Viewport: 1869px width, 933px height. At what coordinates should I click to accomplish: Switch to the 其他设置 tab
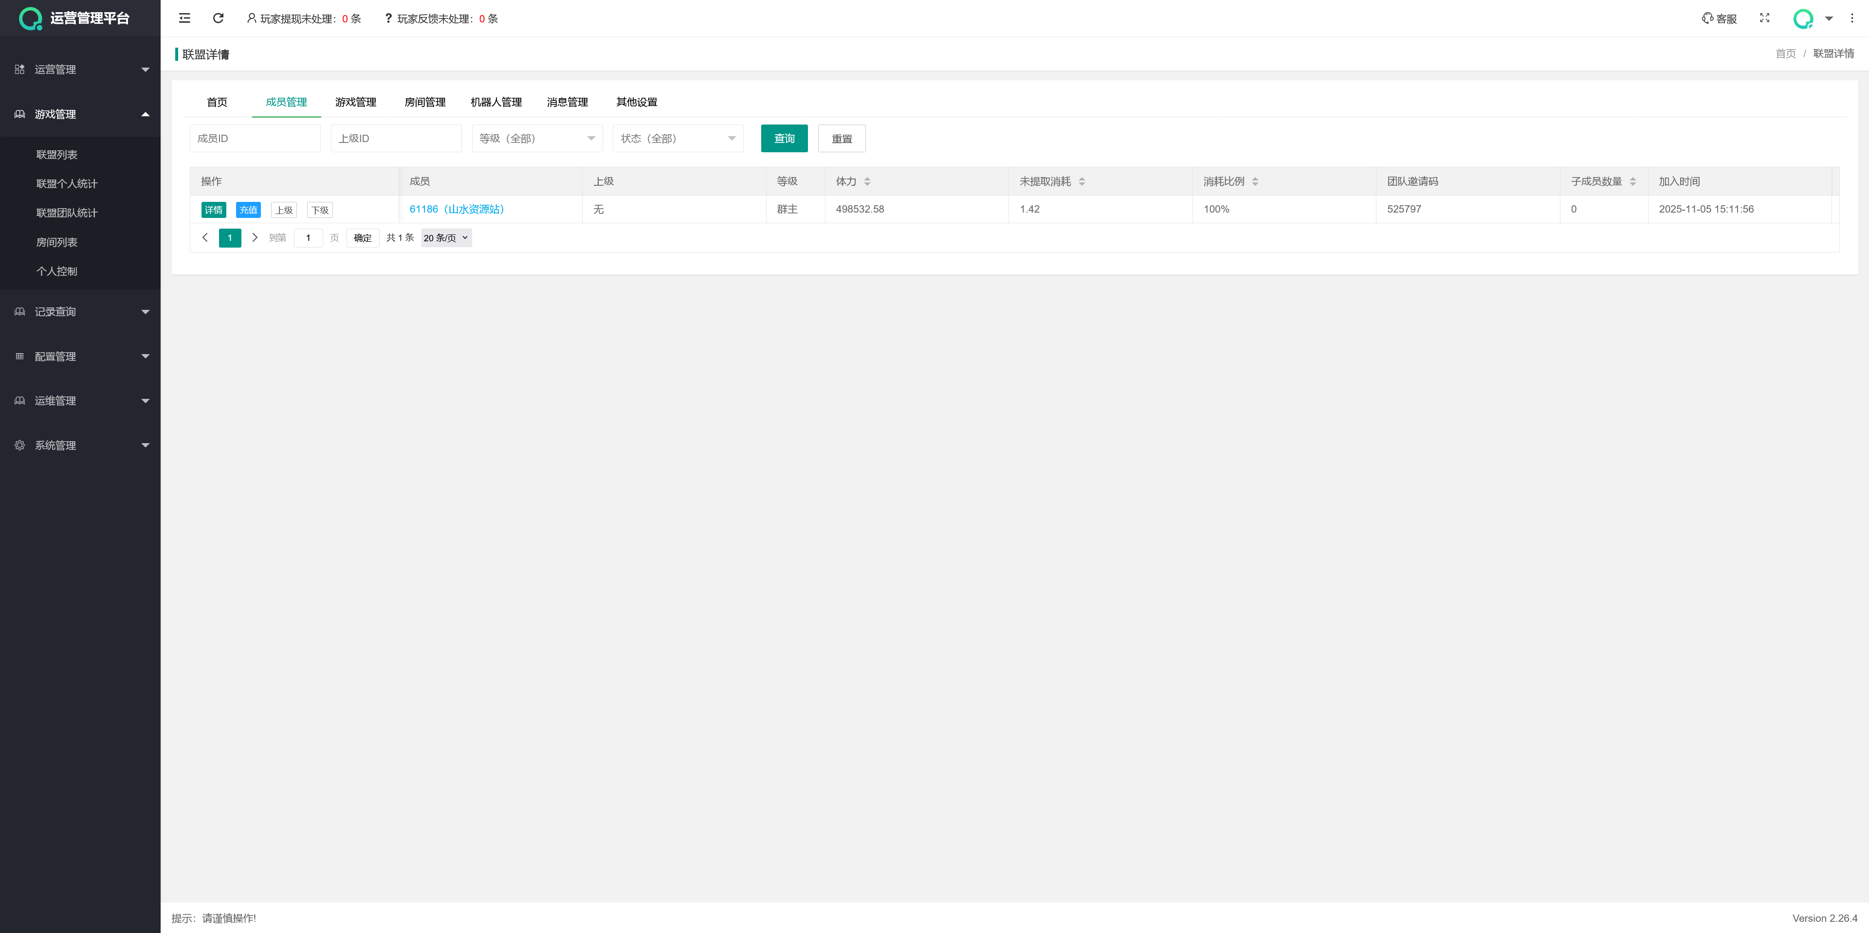636,102
